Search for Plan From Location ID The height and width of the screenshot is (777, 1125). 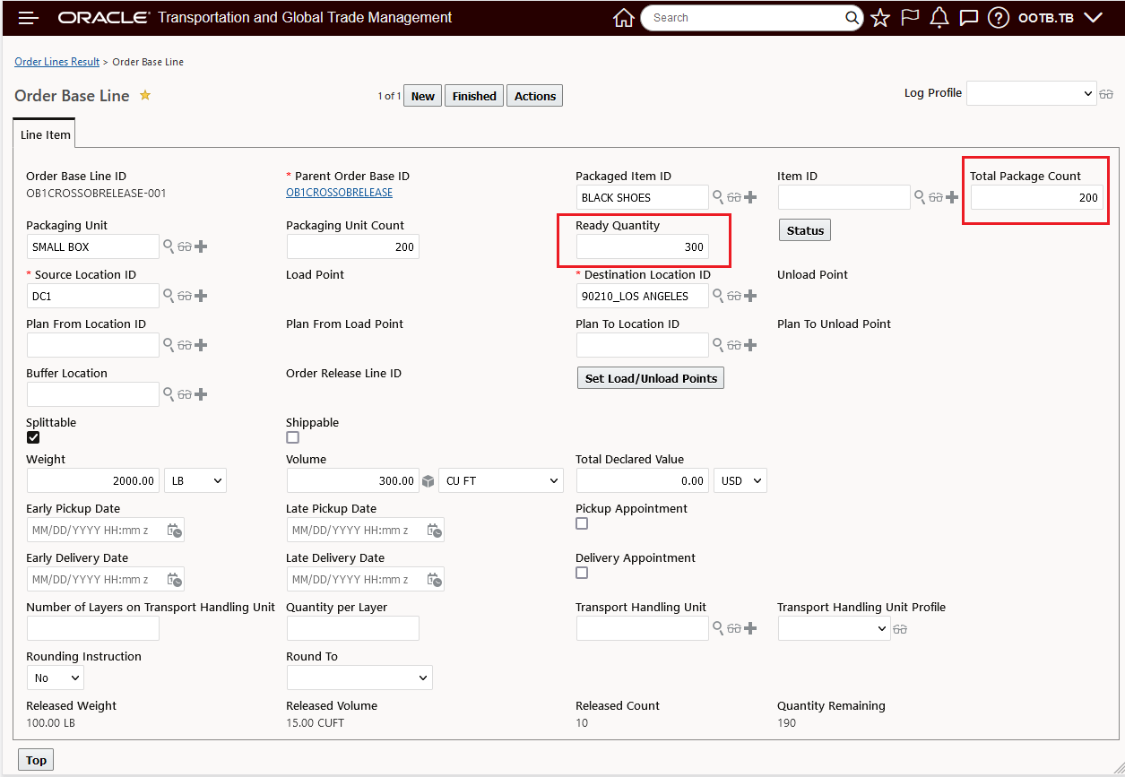169,345
